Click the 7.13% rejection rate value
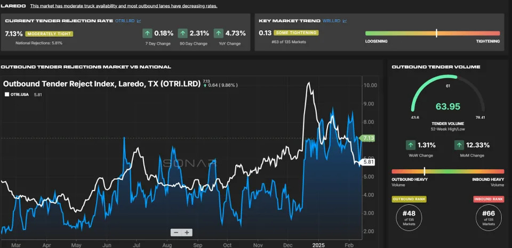Viewport: 512px width, 248px height. [14, 34]
